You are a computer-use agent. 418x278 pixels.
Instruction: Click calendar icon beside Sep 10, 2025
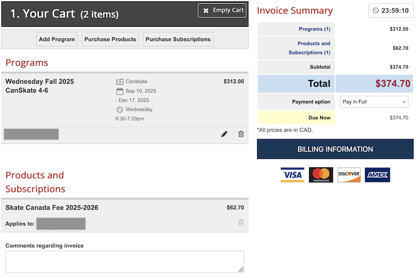120,91
